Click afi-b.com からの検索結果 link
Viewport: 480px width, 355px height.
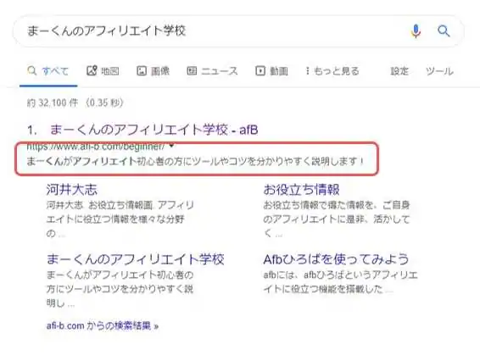[x=103, y=326]
